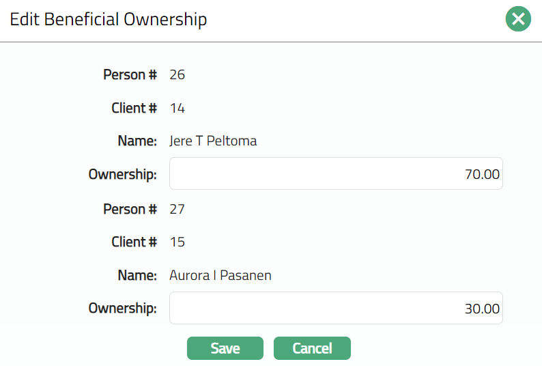The height and width of the screenshot is (366, 542).
Task: Click the Edit Beneficial Ownership title
Action: (108, 19)
